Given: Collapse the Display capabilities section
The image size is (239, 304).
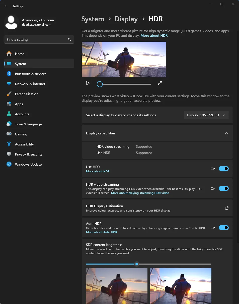Looking at the screenshot, I should [x=226, y=133].
